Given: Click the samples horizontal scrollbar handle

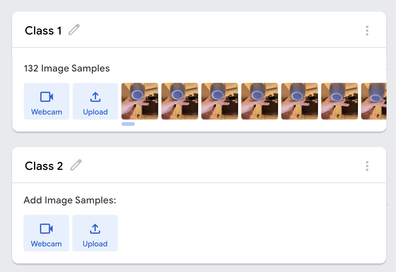Looking at the screenshot, I should pos(128,124).
